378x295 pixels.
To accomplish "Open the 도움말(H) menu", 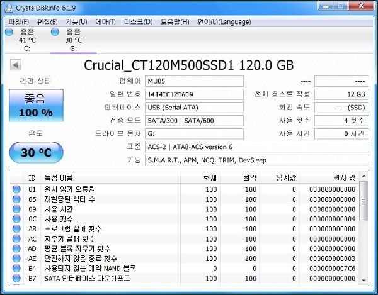I will pos(175,22).
